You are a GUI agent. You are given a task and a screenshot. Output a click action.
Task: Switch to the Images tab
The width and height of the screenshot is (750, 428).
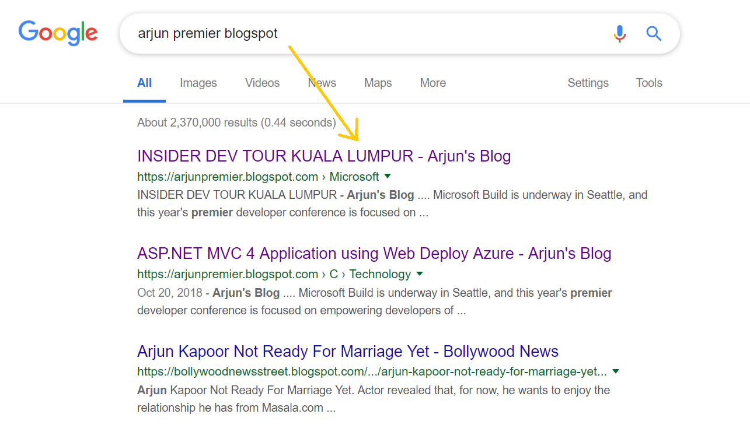point(198,83)
